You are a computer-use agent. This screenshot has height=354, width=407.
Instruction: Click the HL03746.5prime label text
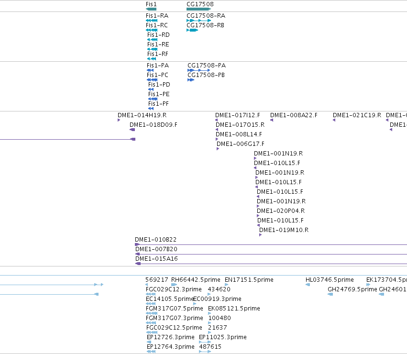pyautogui.click(x=330, y=280)
